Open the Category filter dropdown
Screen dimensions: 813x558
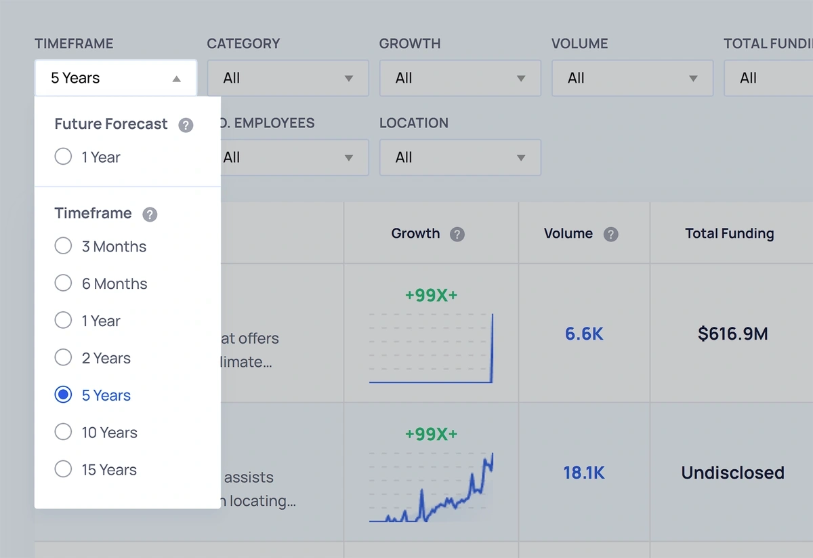pos(288,78)
